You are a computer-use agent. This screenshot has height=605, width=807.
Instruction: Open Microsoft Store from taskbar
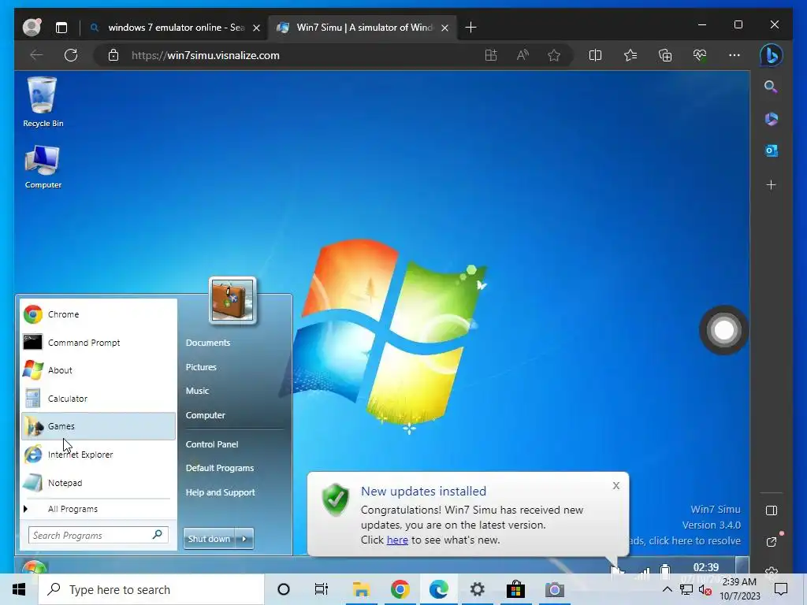[x=515, y=589]
